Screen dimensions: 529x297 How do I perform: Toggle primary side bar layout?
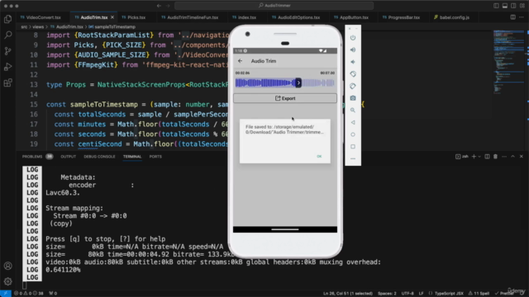pos(496,6)
